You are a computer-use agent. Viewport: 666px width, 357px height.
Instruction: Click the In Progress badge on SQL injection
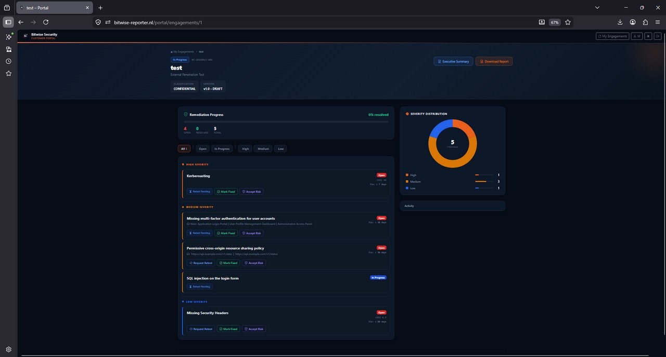[x=378, y=278]
